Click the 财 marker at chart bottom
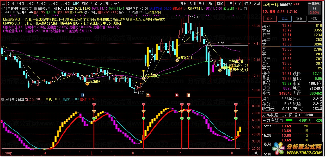This screenshot has height=157, width=326. click(x=82, y=95)
